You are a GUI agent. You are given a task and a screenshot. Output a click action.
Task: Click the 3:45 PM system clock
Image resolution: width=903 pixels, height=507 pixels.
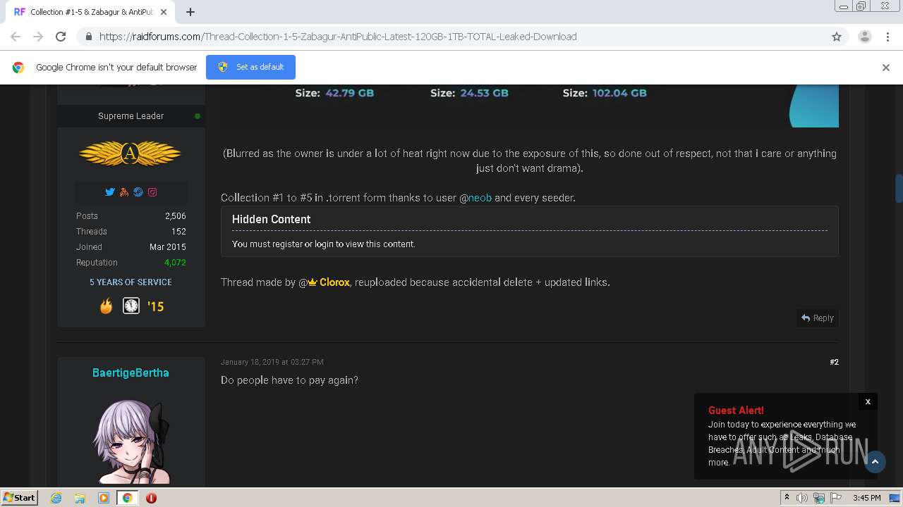(866, 498)
